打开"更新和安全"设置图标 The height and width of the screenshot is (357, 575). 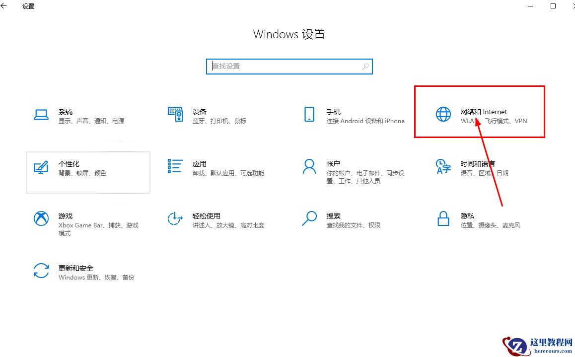(41, 271)
